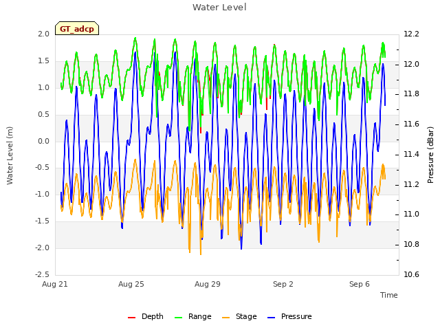The width and height of the screenshot is (440, 330).
Task: Click the 2.0 left axis tick label
Action: (44, 34)
